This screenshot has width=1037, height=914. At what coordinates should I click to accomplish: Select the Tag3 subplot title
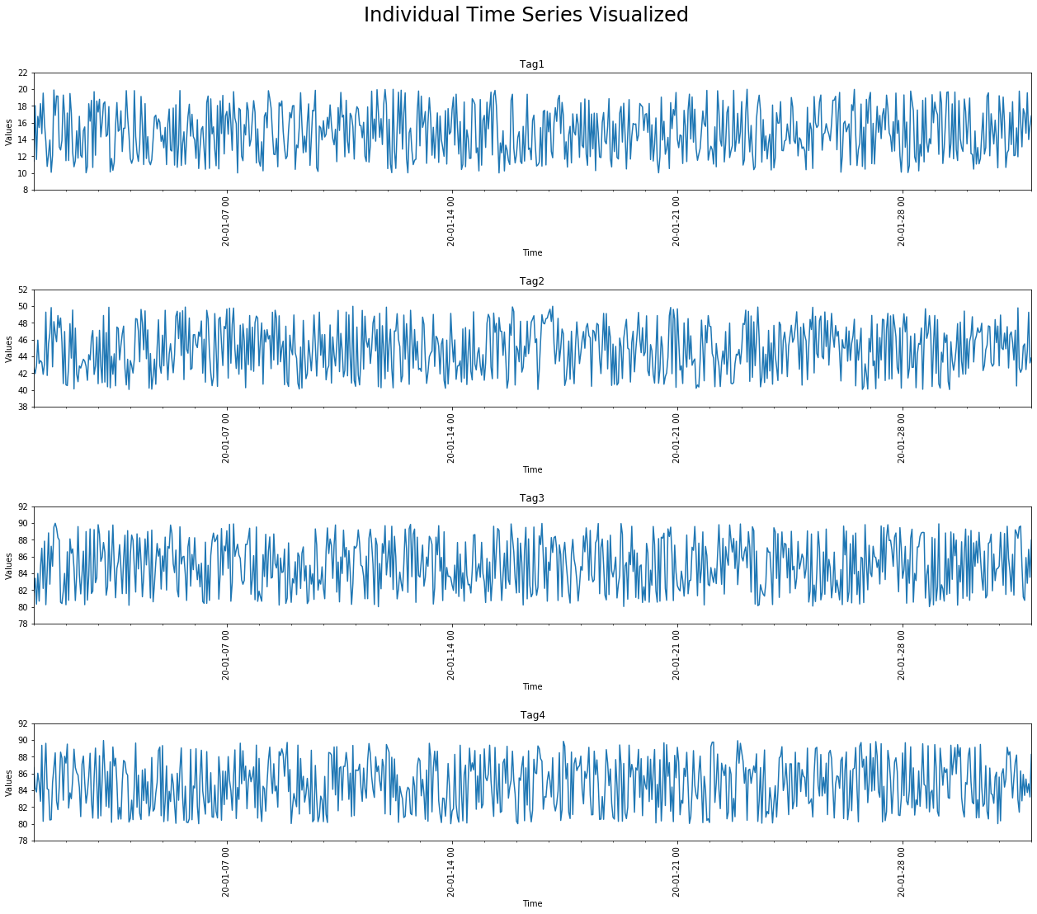[x=530, y=496]
